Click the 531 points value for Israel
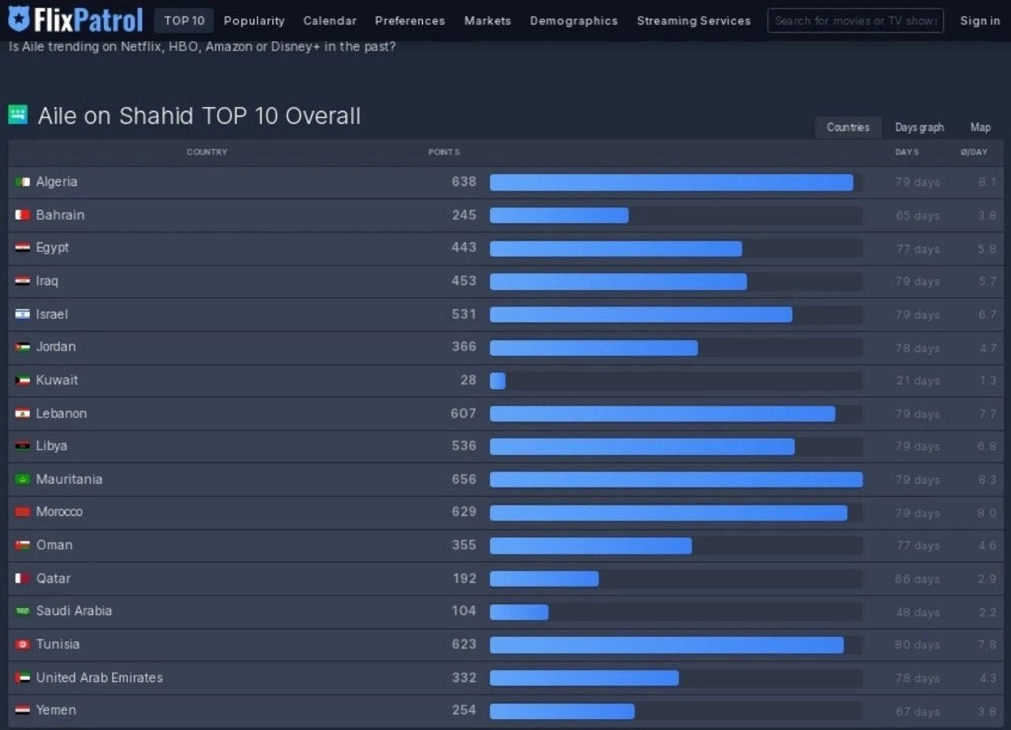The height and width of the screenshot is (730, 1011). pos(464,314)
